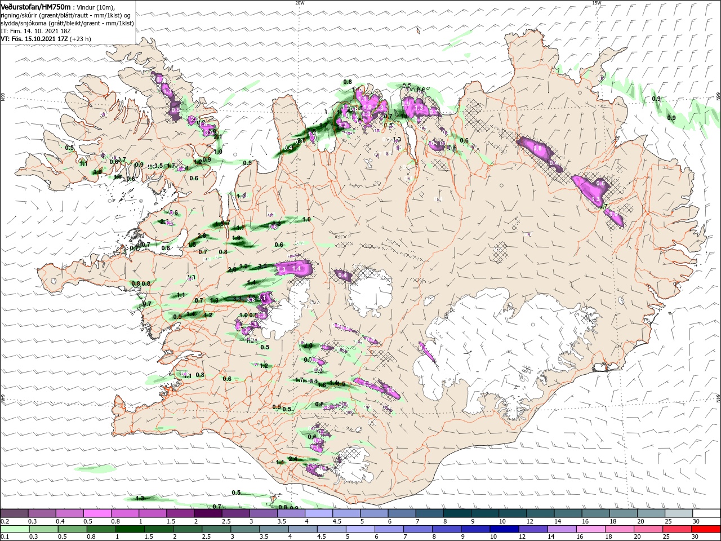Select top-row swatch between 3 and 3.5
This screenshot has width=721, height=541.
(263, 513)
